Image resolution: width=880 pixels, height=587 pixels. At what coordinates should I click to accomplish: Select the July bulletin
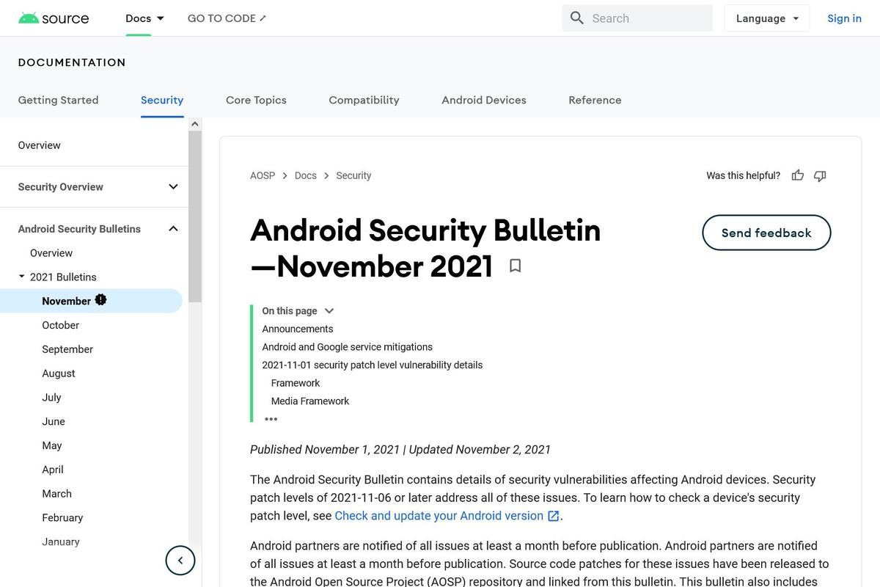pos(51,397)
